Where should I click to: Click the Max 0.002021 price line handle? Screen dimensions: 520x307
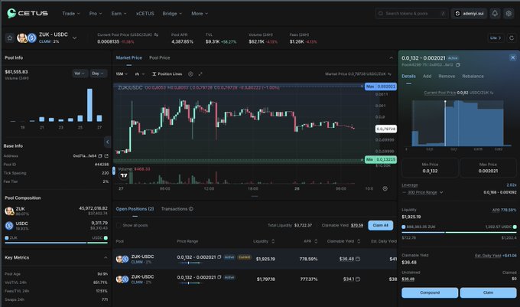point(380,87)
